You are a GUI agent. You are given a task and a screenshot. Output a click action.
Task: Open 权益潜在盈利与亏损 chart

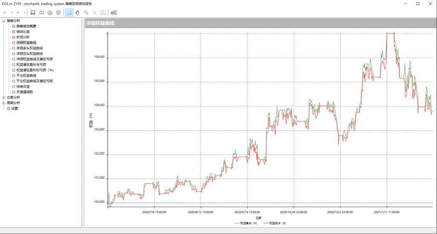31,64
